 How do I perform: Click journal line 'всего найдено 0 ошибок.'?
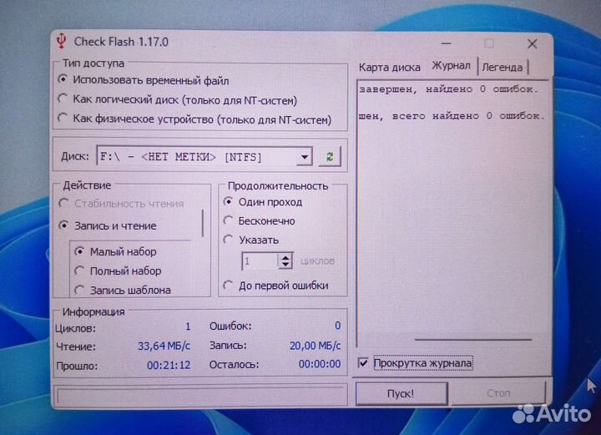tap(468, 116)
